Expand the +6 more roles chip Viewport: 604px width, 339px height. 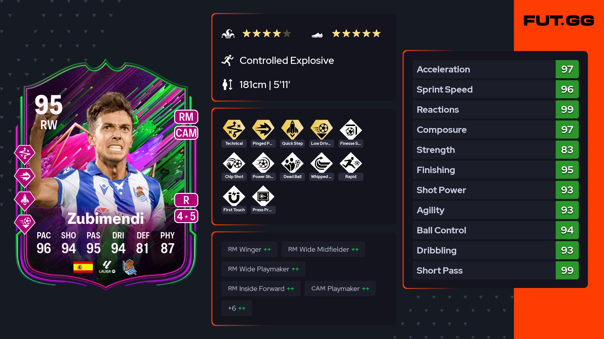pyautogui.click(x=237, y=308)
